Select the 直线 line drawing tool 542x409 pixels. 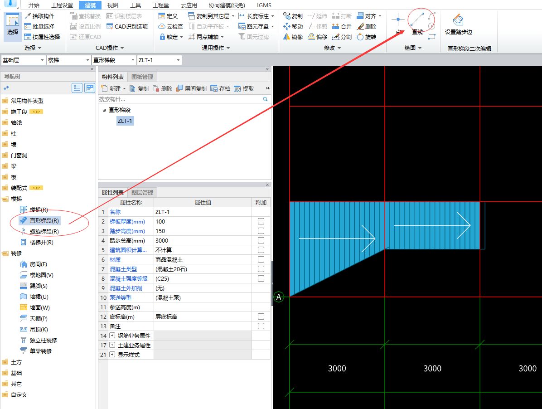click(x=417, y=24)
